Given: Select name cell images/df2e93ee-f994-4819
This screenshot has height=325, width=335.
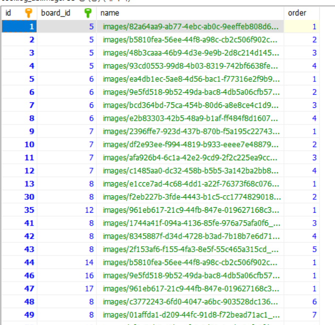Looking at the screenshot, I should (190, 144).
